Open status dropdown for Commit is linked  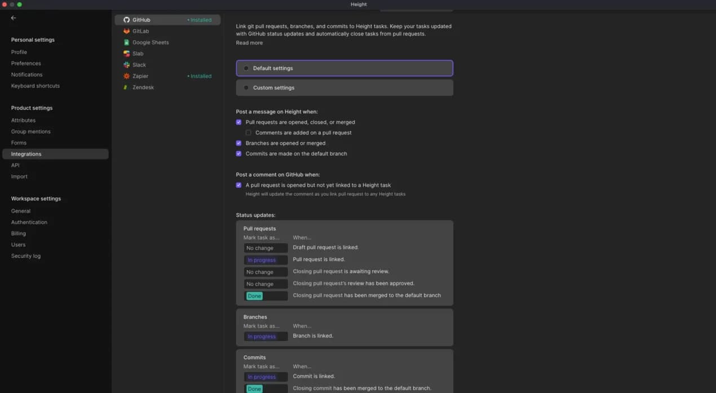(266, 377)
